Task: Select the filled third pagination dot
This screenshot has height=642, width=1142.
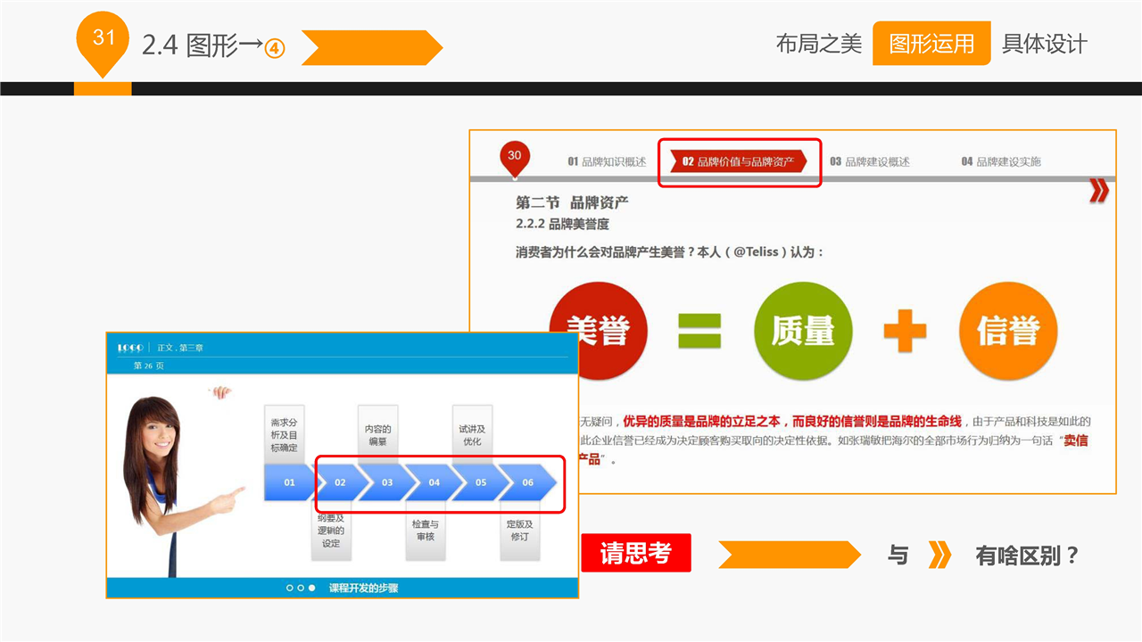Action: [x=311, y=588]
